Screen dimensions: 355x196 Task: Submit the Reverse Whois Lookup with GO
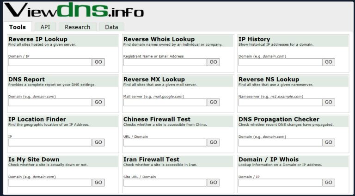point(213,62)
